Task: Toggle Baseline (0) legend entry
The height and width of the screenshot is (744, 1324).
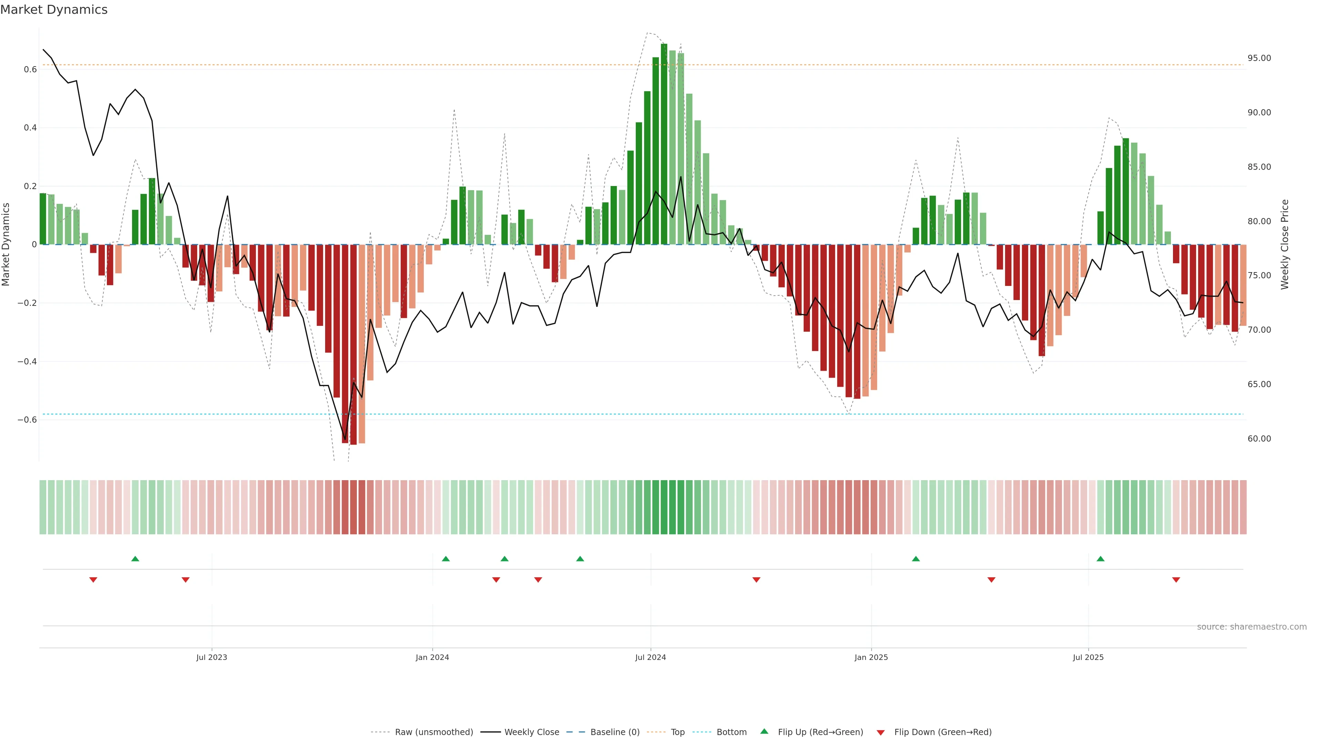Action: pos(615,732)
